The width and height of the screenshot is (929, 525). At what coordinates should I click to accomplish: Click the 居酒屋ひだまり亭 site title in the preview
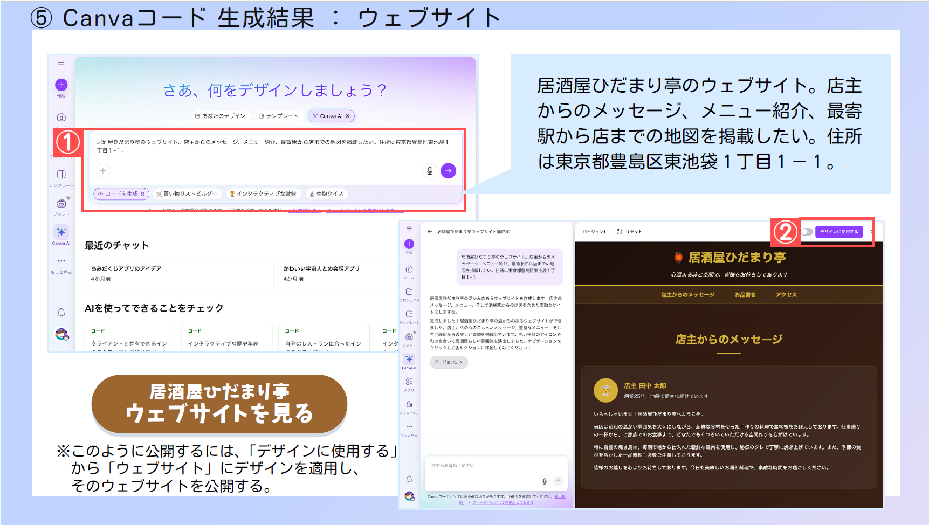[737, 258]
